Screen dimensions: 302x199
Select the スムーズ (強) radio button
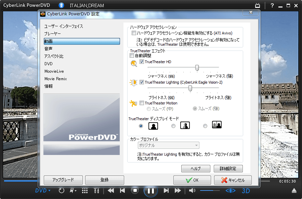pos(195,109)
